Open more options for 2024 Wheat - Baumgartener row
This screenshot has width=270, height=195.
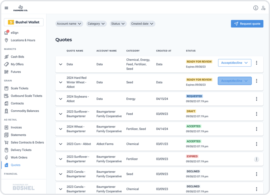[257, 129]
